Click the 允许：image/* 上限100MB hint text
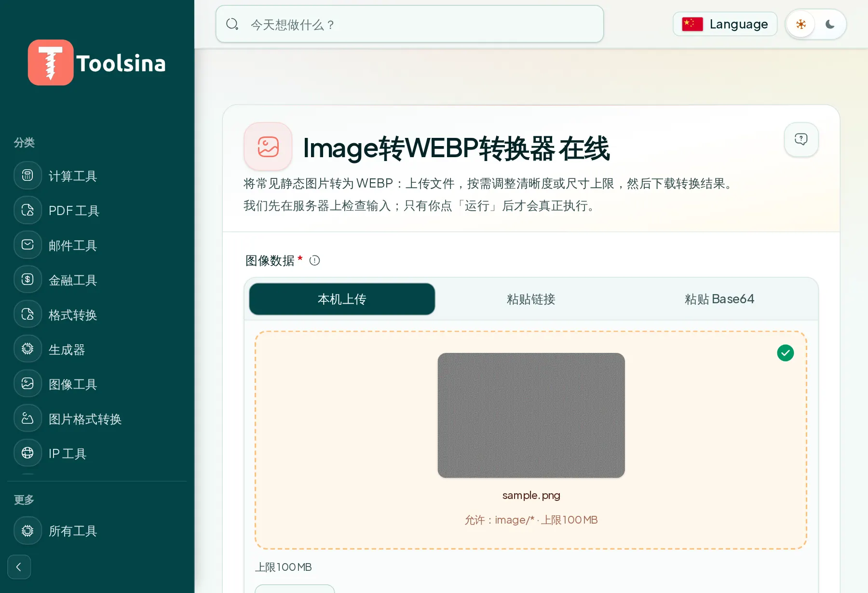 coord(531,520)
